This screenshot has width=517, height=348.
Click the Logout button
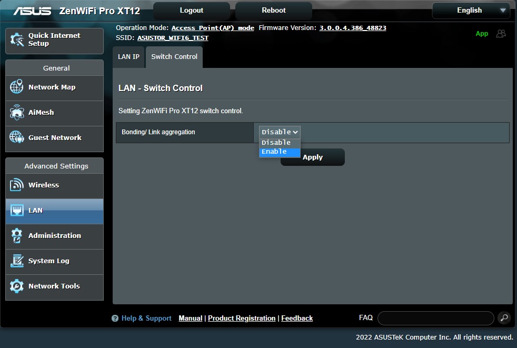point(192,11)
